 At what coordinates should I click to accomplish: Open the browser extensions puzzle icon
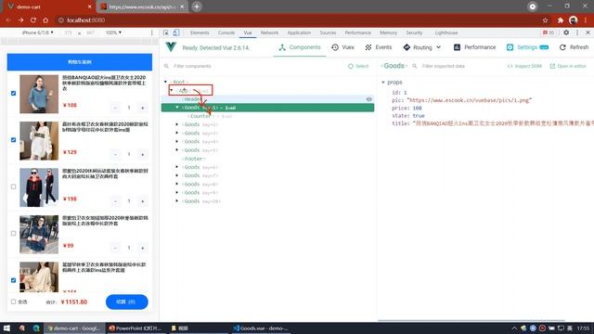click(561, 20)
